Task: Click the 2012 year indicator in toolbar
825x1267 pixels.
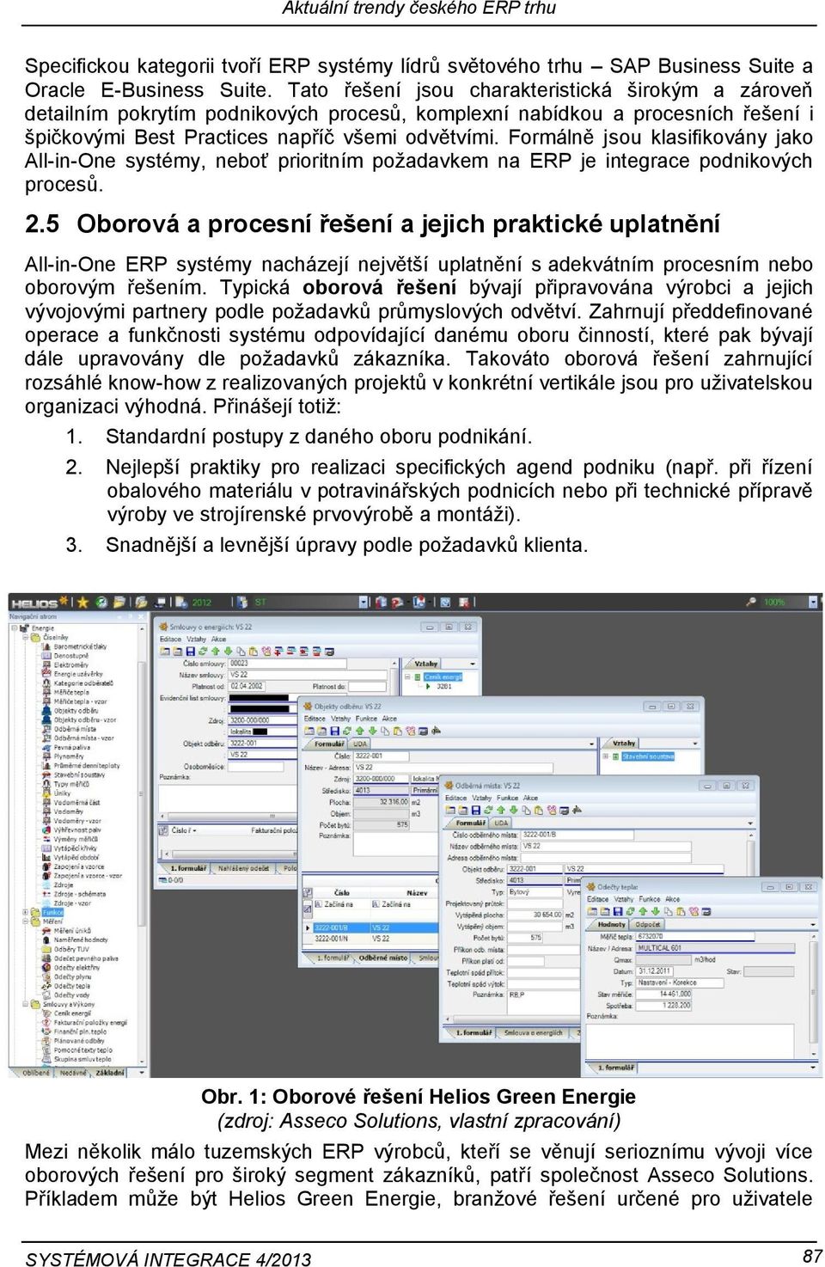Action: click(x=202, y=603)
